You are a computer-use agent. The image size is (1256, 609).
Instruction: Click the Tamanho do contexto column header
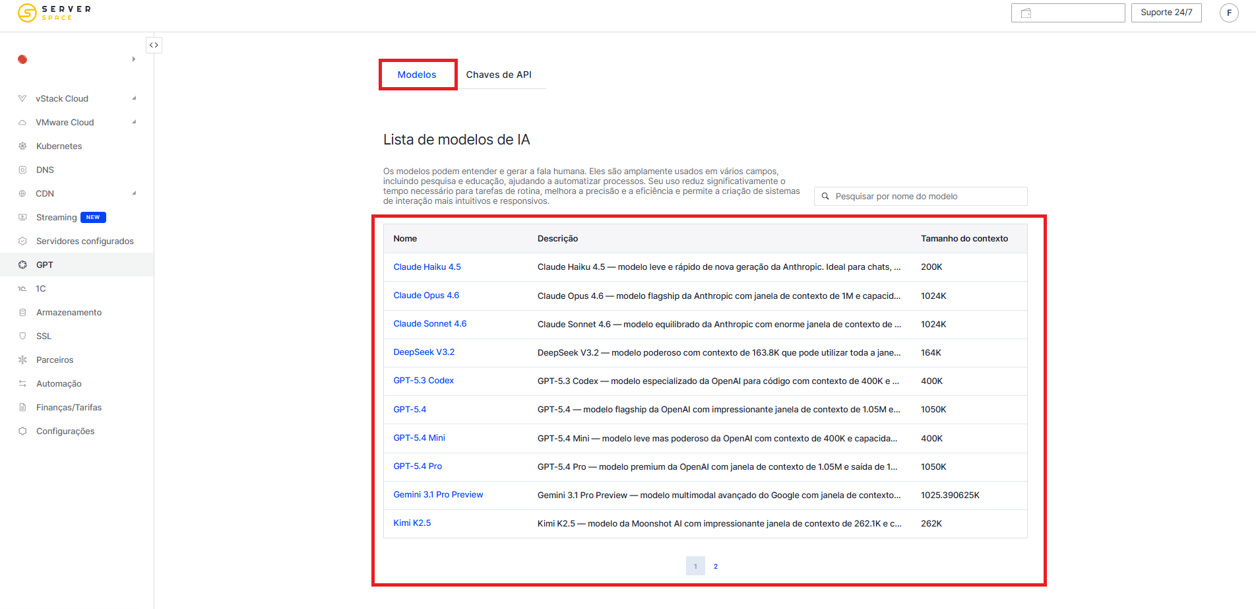[964, 238]
